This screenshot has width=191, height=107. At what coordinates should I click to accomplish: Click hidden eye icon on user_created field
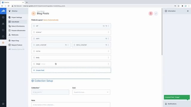click(66, 45)
